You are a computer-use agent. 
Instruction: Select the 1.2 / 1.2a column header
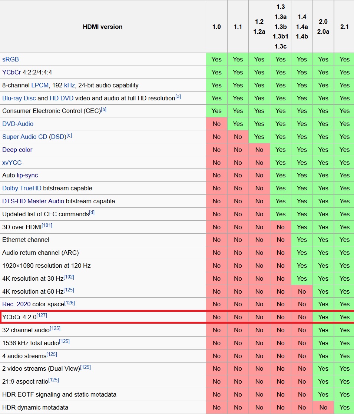point(259,27)
